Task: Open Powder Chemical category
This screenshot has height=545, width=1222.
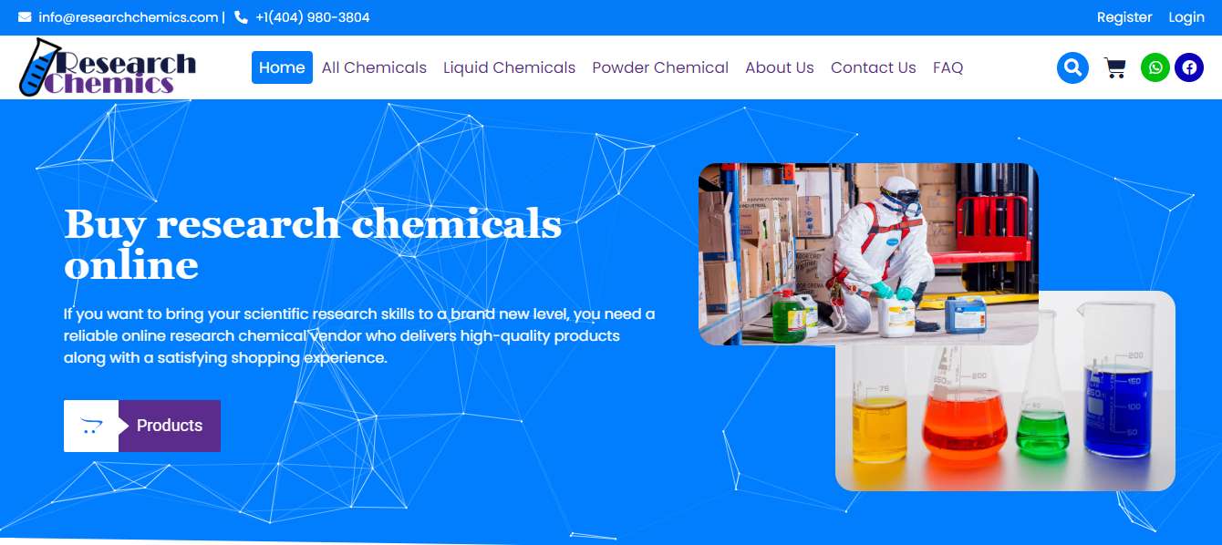Action: (660, 67)
